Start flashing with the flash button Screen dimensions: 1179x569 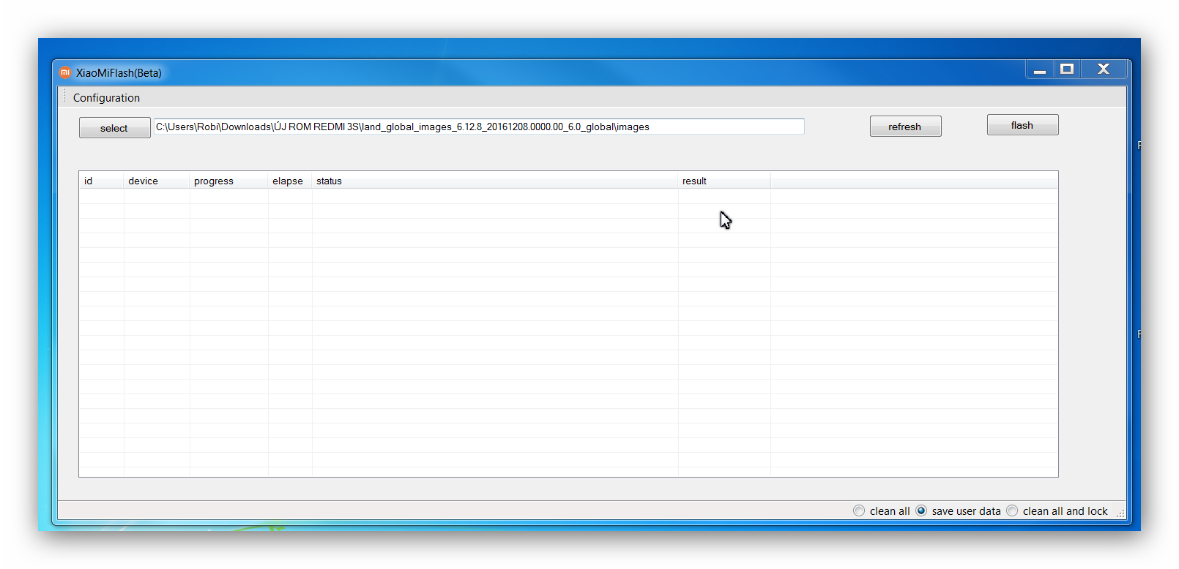click(1023, 125)
